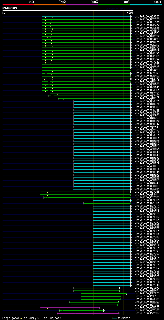Screen dimensions: 164x320
Task: Click the green alignment bar for UniRef100_A9YLB8
Action: pos(85,192)
